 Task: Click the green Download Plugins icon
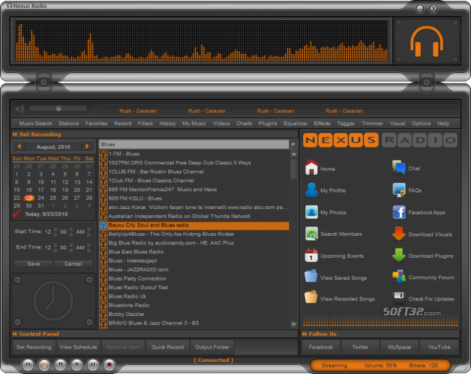point(399,255)
